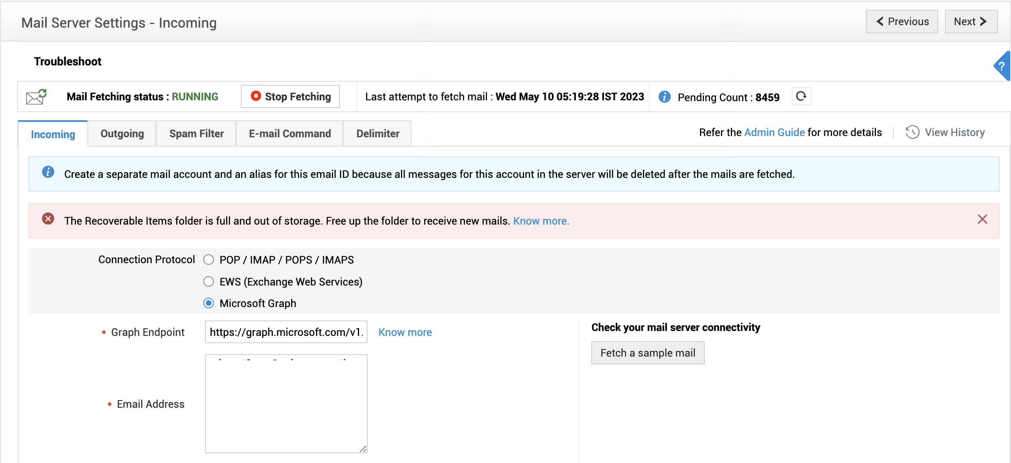Select POP / IMAP / POPS / IMAPS protocol
This screenshot has width=1011, height=463.
(209, 260)
